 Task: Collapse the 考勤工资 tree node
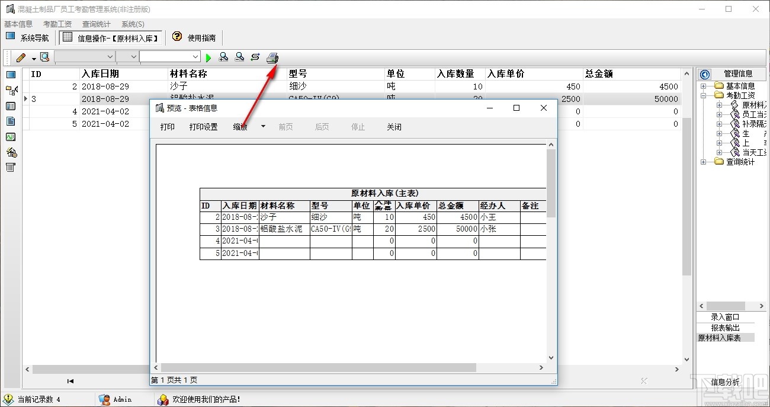(703, 95)
